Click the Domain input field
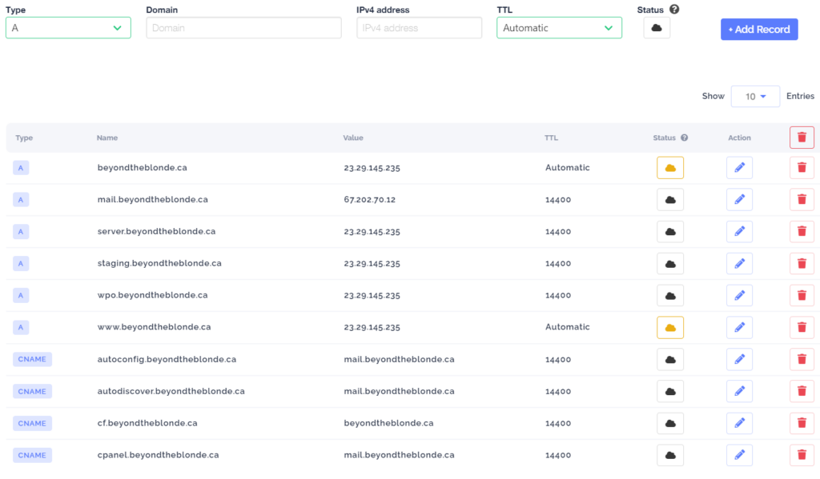The height and width of the screenshot is (479, 820). [243, 28]
